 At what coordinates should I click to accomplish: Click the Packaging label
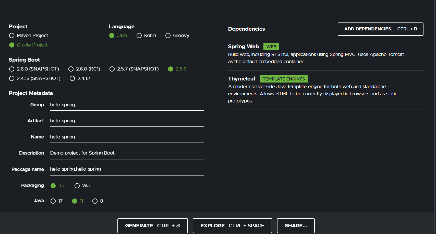(x=32, y=185)
